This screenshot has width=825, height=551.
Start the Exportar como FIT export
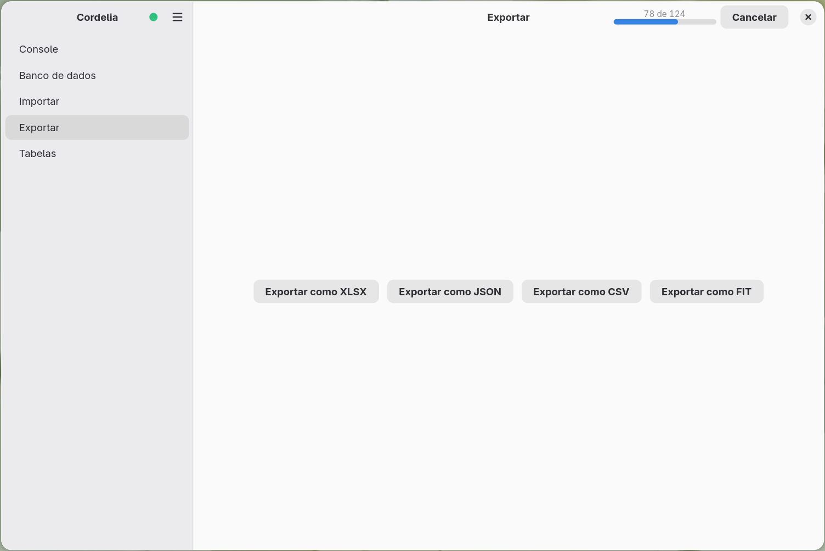point(707,291)
